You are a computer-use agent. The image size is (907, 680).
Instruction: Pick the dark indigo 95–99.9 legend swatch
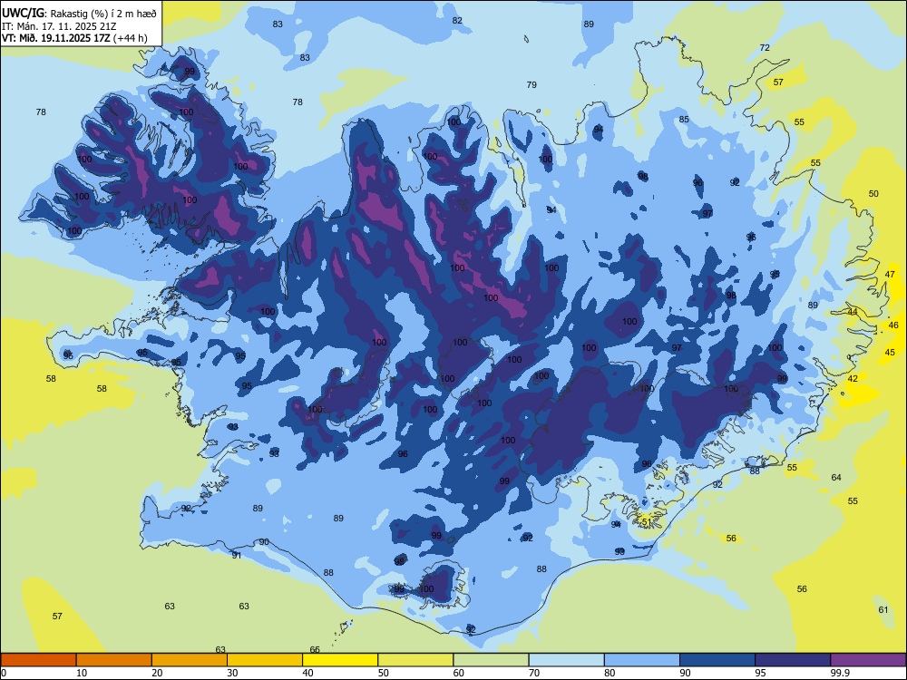tap(793, 660)
